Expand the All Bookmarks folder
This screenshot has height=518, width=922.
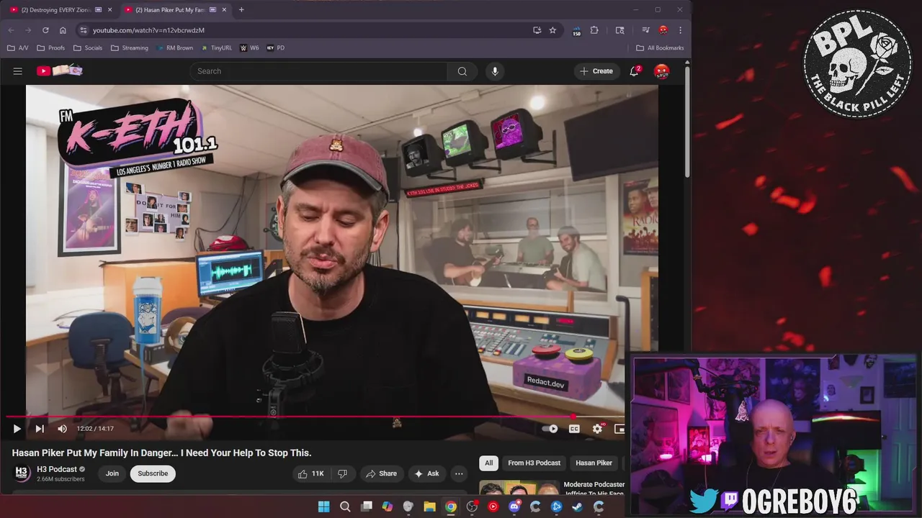(660, 48)
